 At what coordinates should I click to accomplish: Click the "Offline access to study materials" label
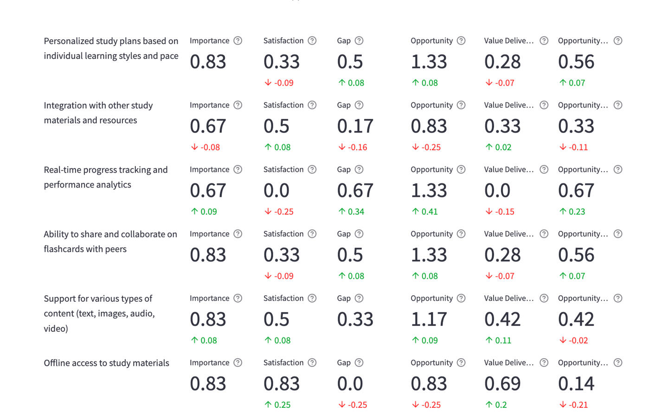106,363
